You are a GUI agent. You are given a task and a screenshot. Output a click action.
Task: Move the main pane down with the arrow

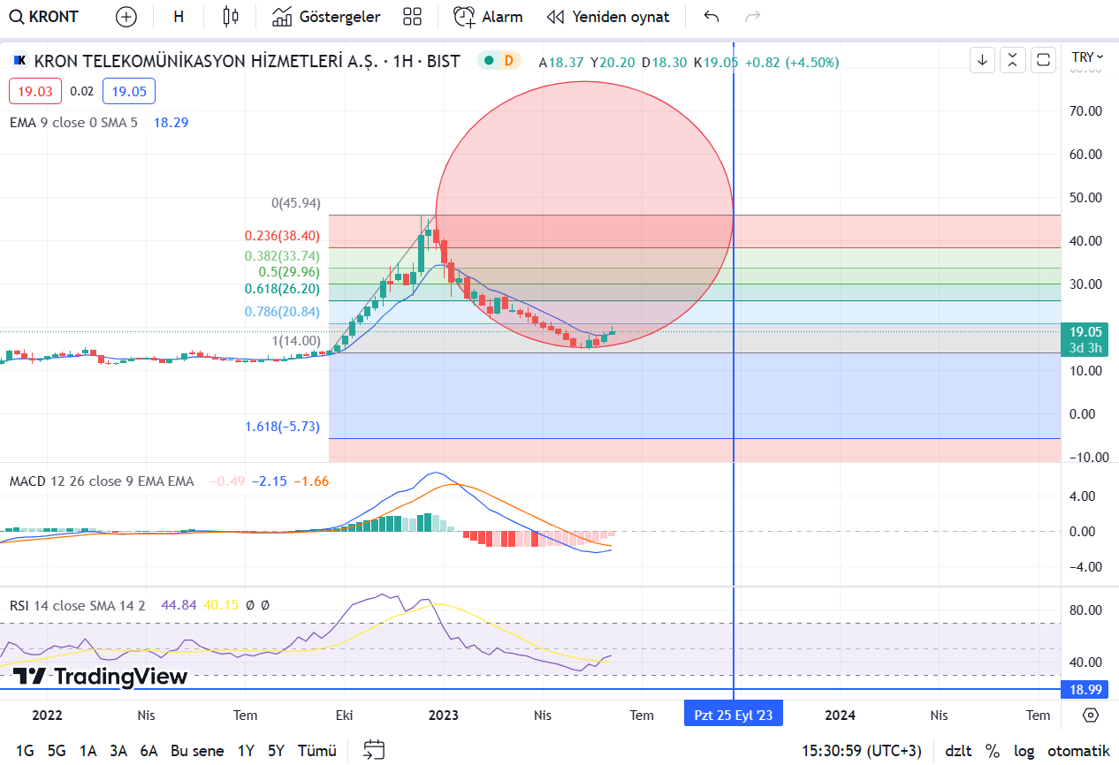click(x=983, y=60)
